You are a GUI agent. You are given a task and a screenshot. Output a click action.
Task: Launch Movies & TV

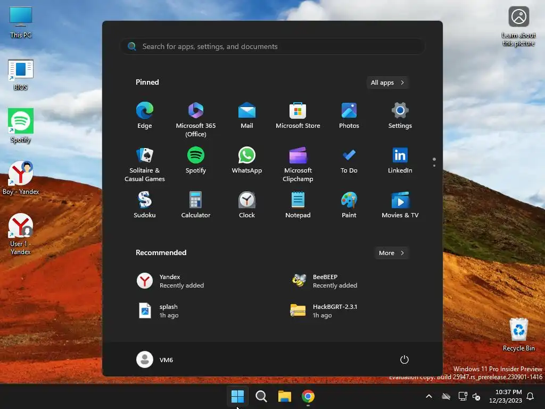[400, 205]
